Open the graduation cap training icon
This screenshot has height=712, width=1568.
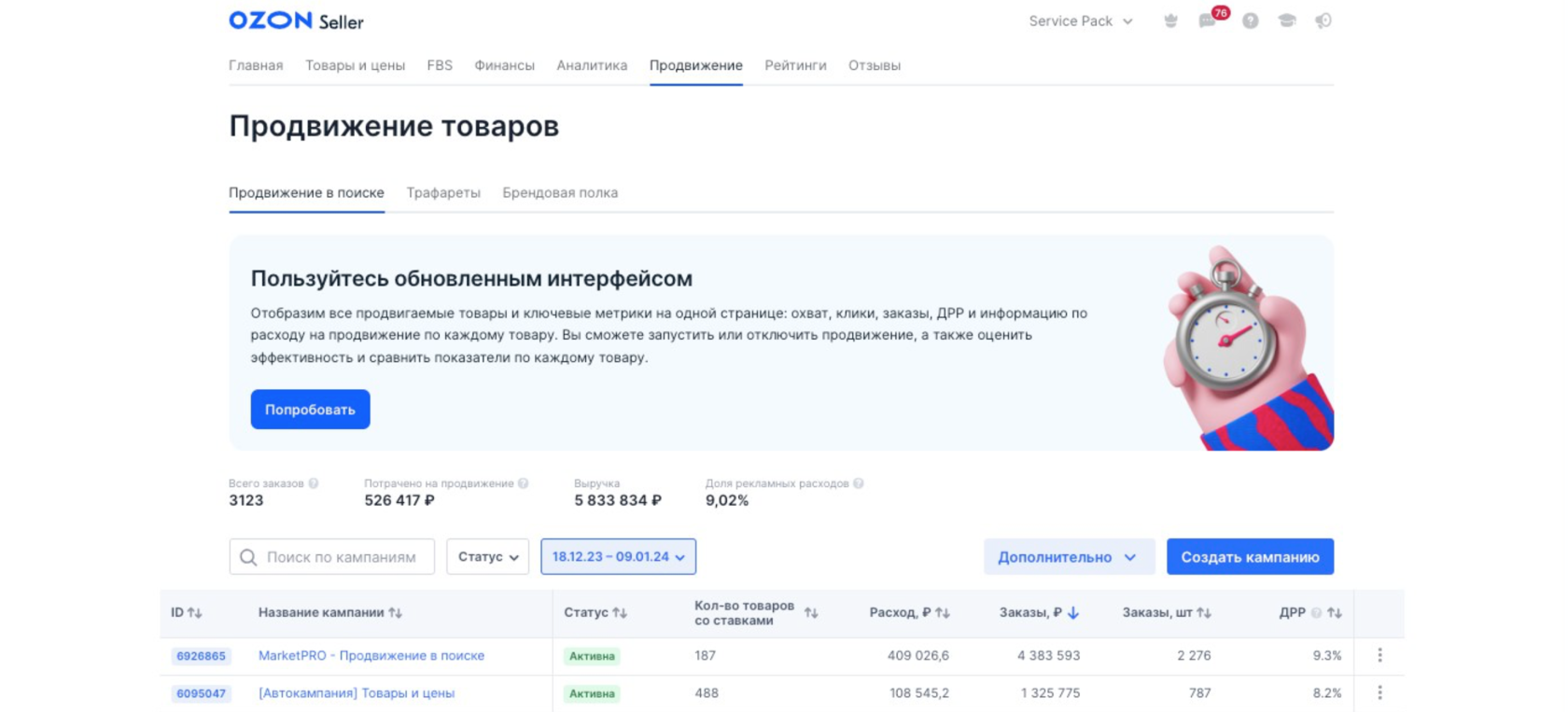[1287, 21]
